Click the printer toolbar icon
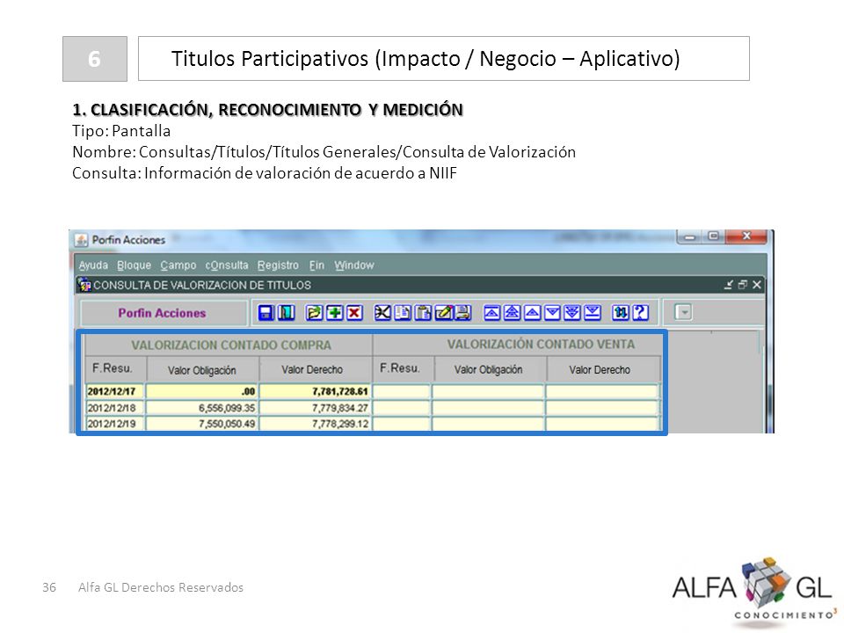 tap(463, 313)
